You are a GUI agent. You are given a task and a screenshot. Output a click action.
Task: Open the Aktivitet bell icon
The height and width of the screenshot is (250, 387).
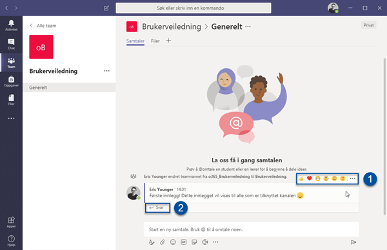tap(11, 25)
